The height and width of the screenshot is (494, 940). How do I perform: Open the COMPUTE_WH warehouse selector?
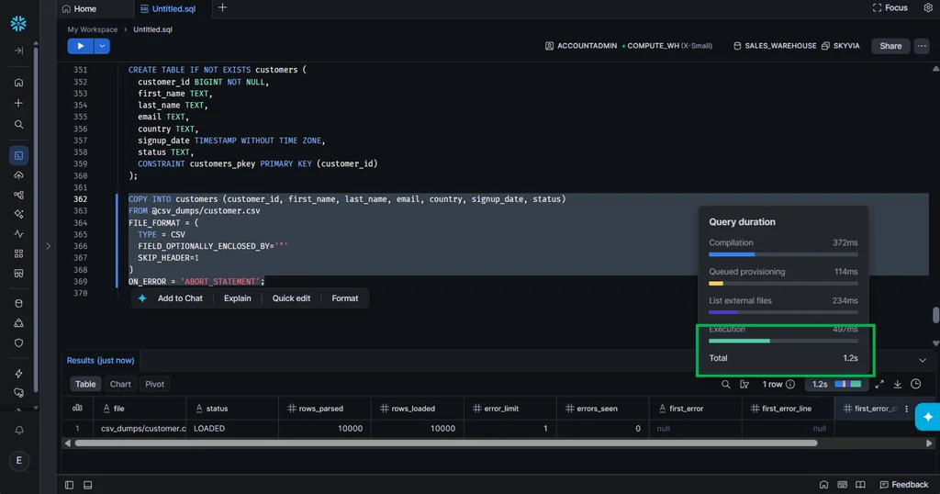[667, 46]
